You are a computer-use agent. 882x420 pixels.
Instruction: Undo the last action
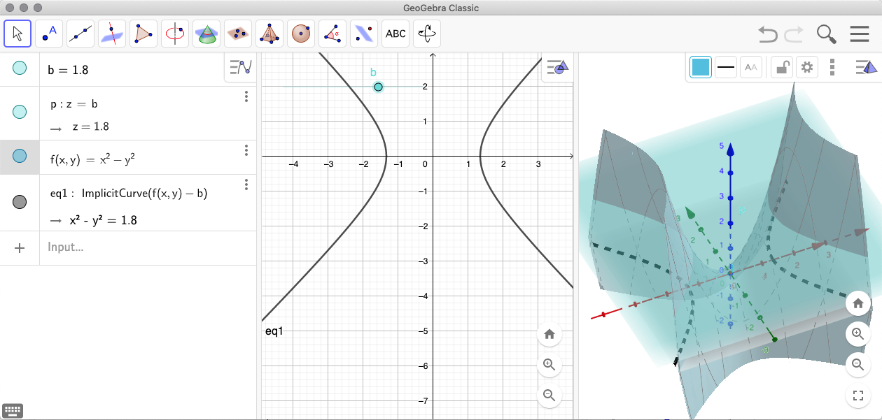tap(768, 34)
